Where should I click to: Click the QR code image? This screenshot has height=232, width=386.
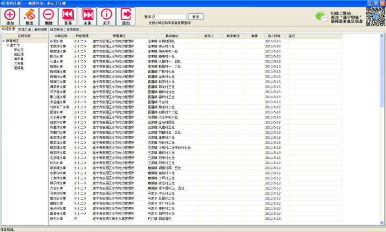point(375,16)
